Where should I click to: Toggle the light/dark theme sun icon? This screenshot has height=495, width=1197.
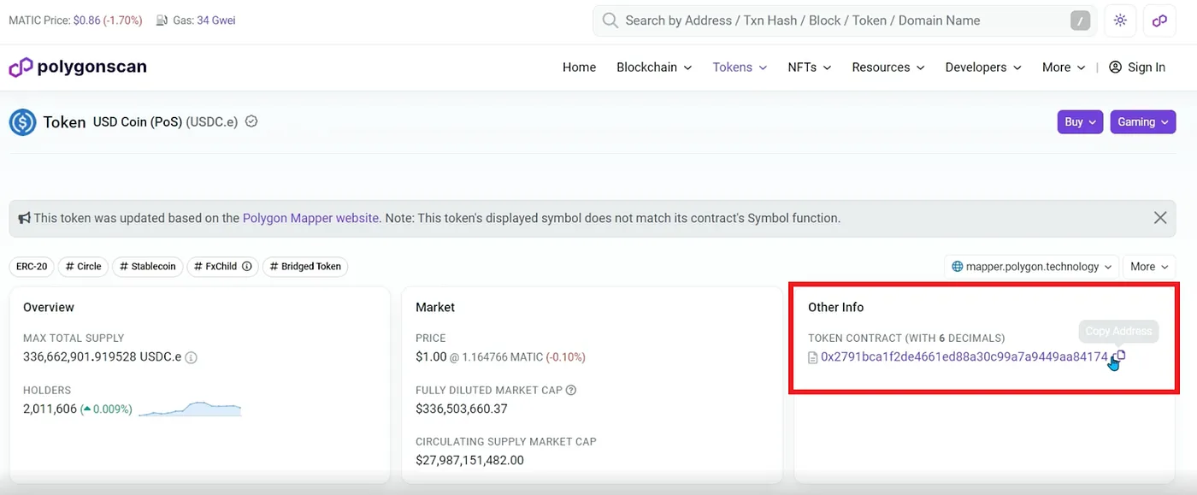coord(1120,21)
